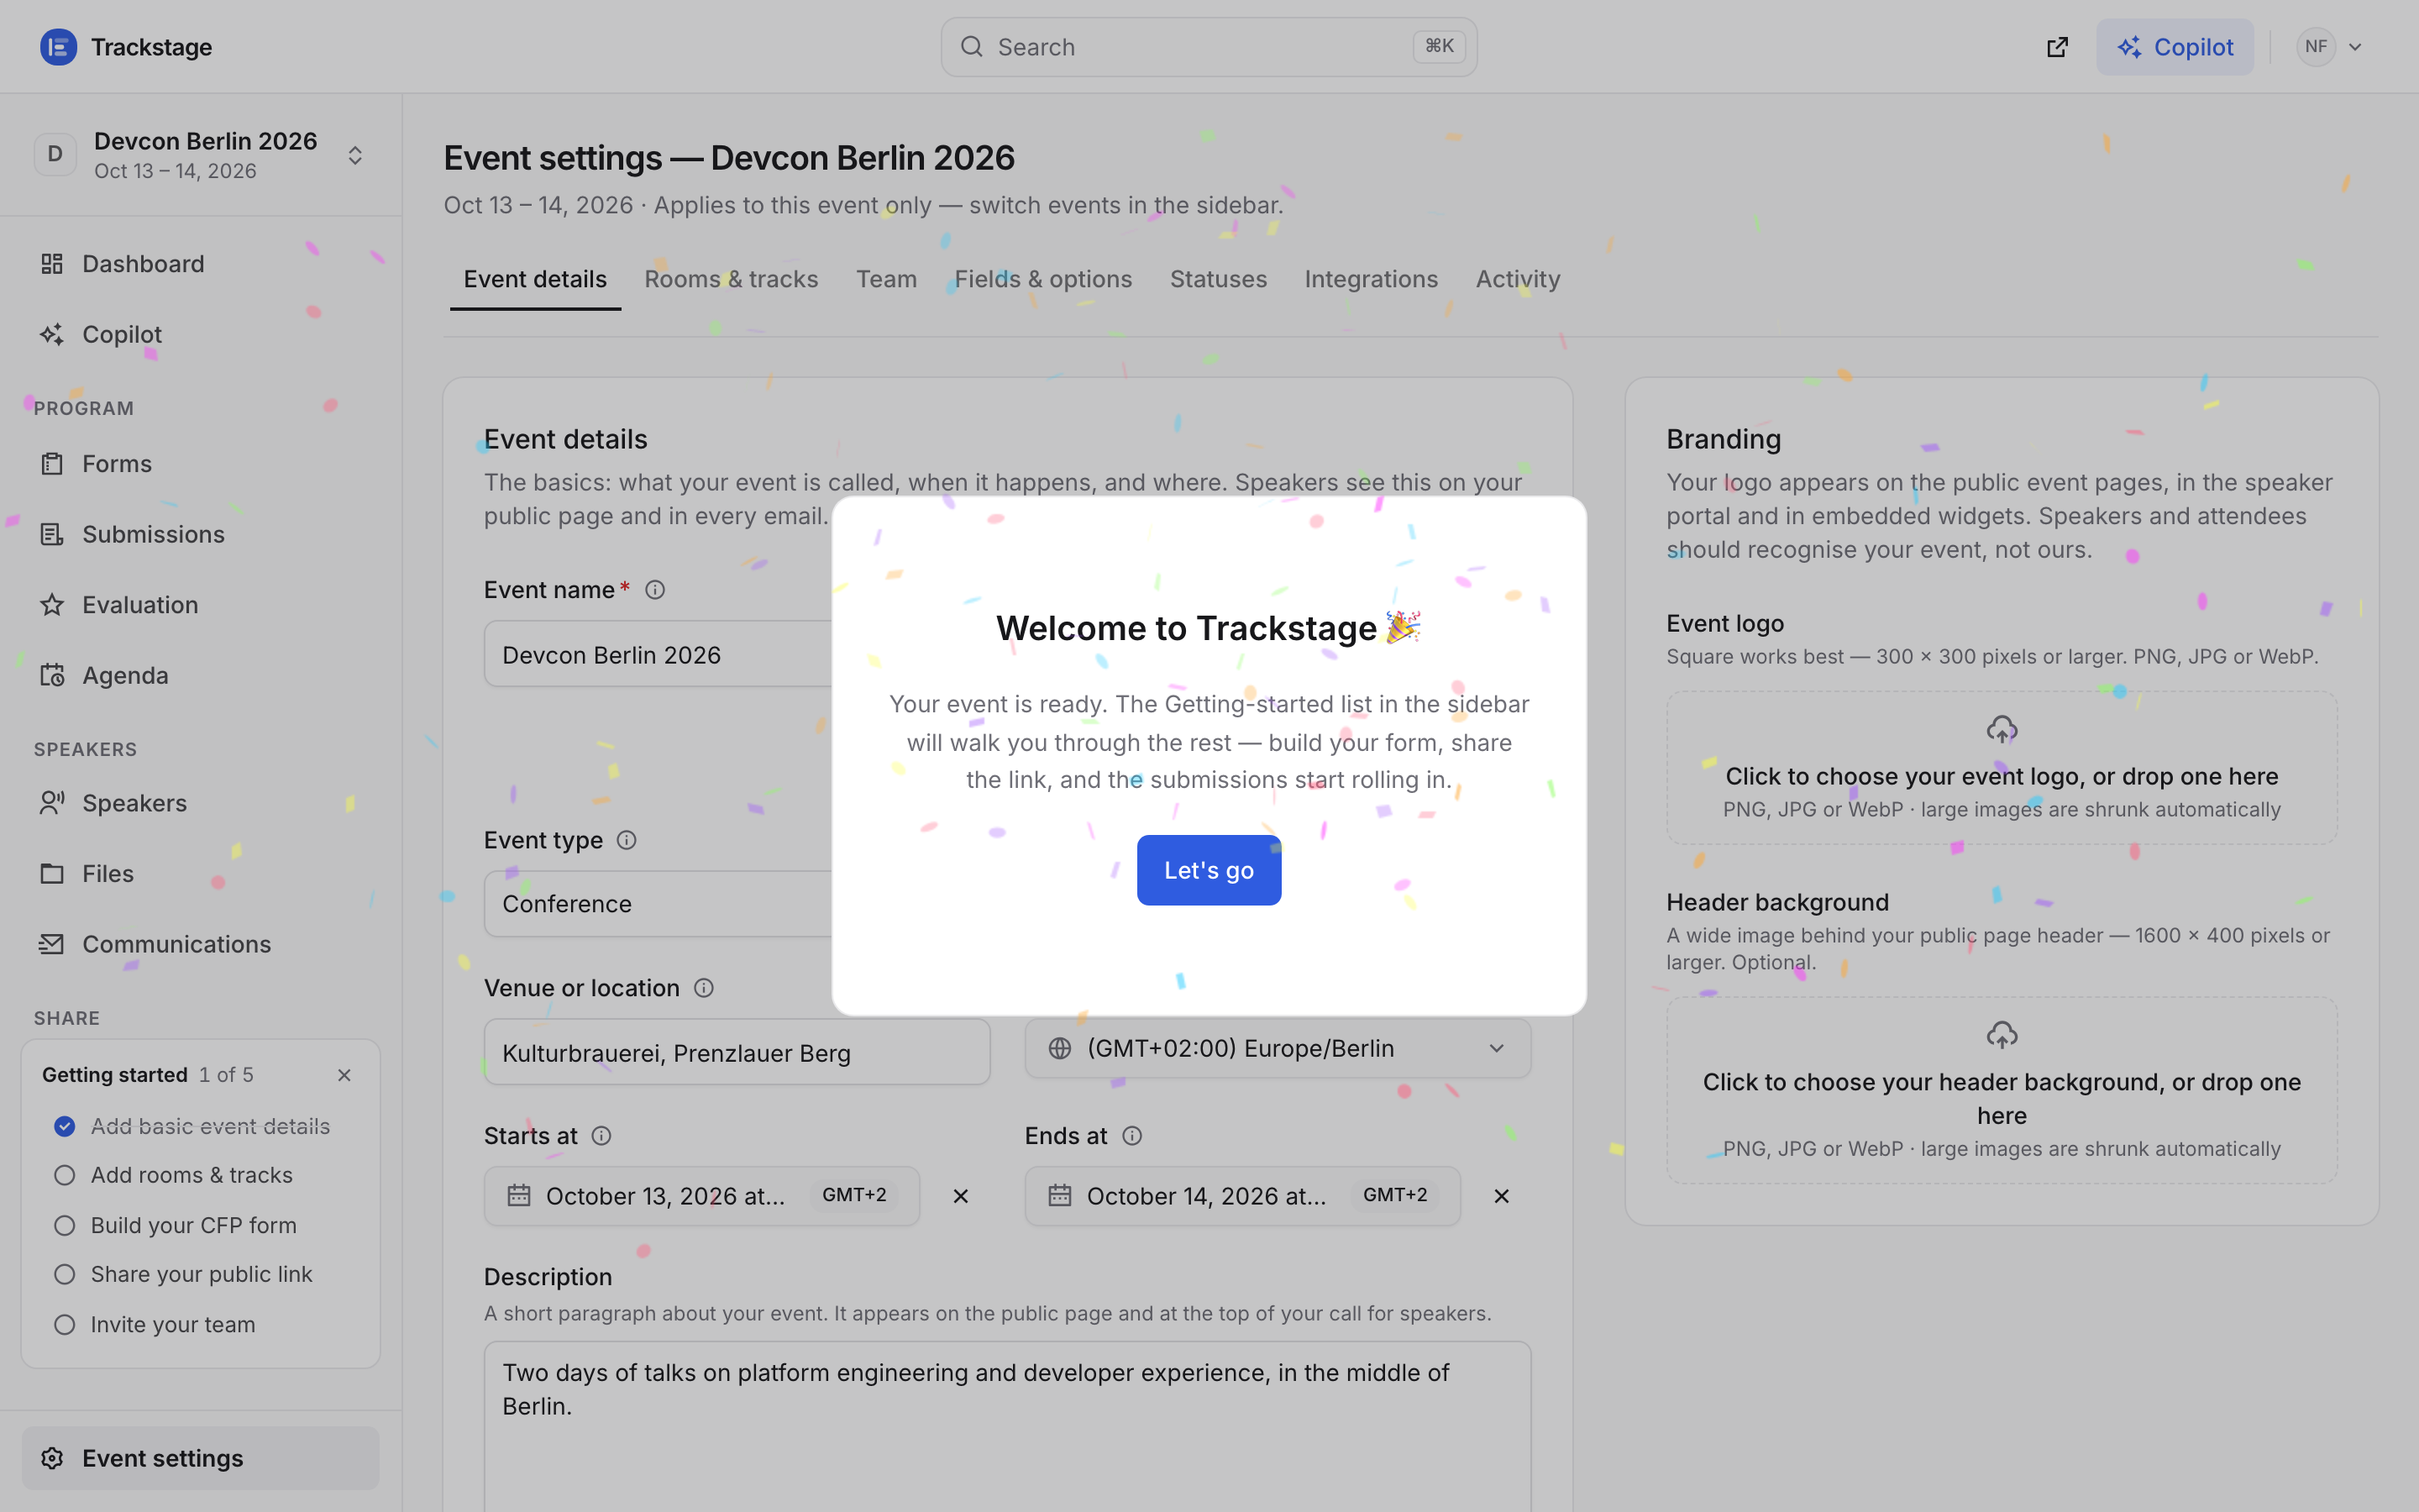Screen dimensions: 2419x1512
Task: Click the Description text area
Action: (1008, 1427)
